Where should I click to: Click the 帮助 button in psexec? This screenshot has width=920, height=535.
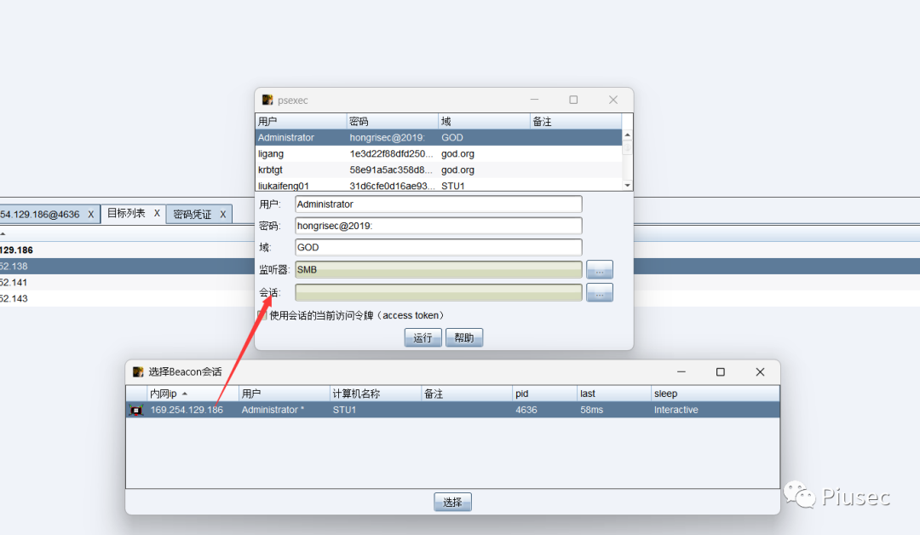(464, 338)
